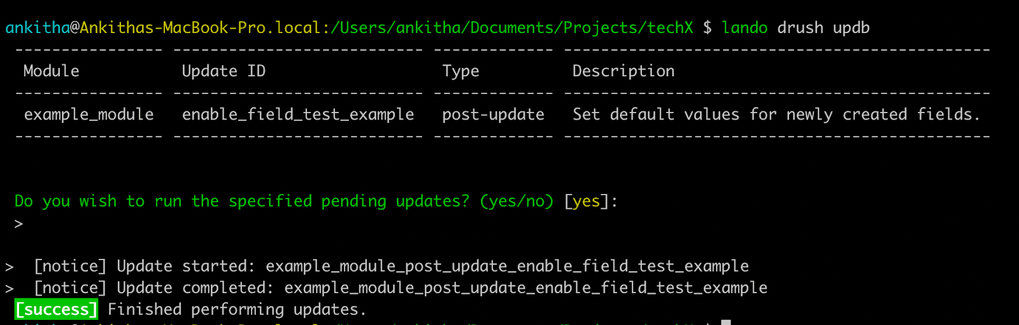Click the 'Update completed' notice line
The height and width of the screenshot is (325, 1019).
tap(400, 288)
